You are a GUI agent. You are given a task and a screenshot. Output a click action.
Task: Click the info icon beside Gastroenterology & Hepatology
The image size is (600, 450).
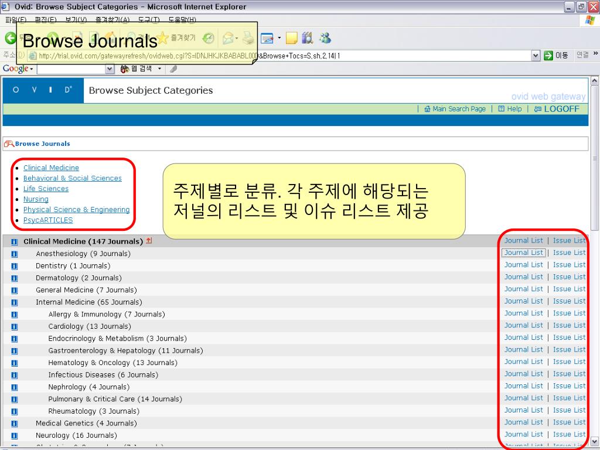pos(15,351)
